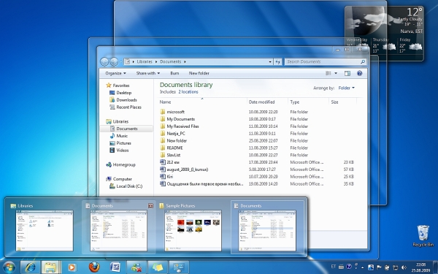Open the microsoft folder
Image resolution: width=438 pixels, height=274 pixels.
pos(175,112)
